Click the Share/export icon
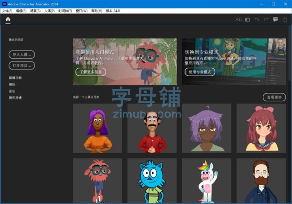This screenshot has width=292, height=204. 284,19
